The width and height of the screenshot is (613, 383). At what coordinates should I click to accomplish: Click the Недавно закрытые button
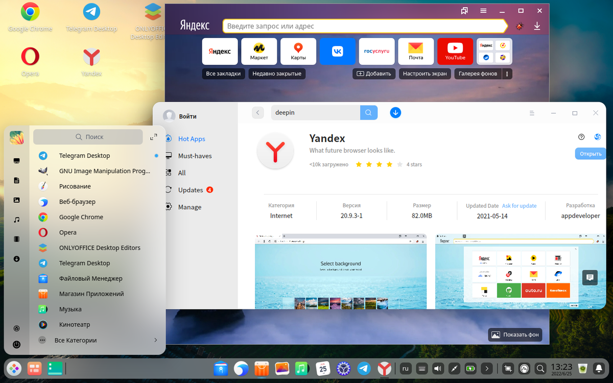(x=277, y=74)
